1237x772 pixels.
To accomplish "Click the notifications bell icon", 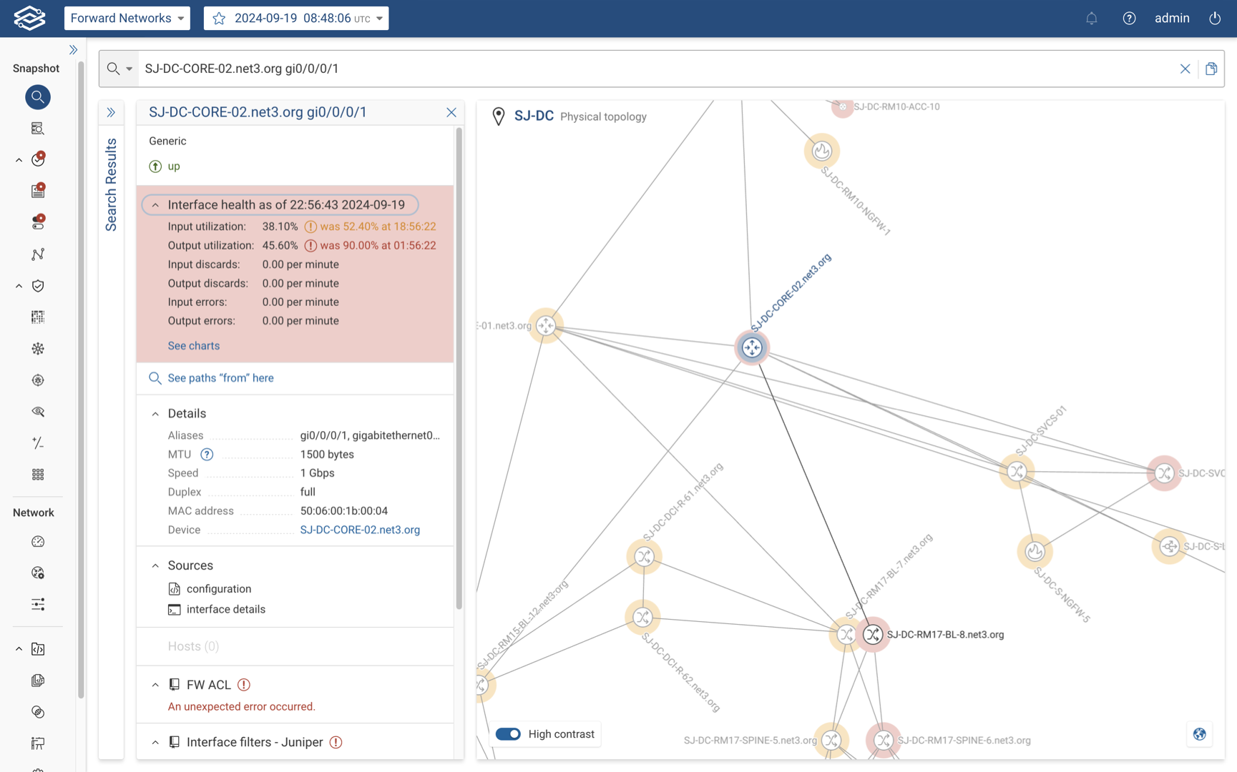I will 1091,19.
